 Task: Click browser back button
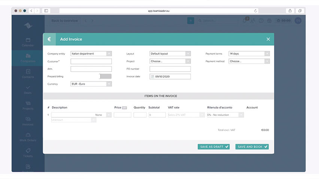[31, 11]
